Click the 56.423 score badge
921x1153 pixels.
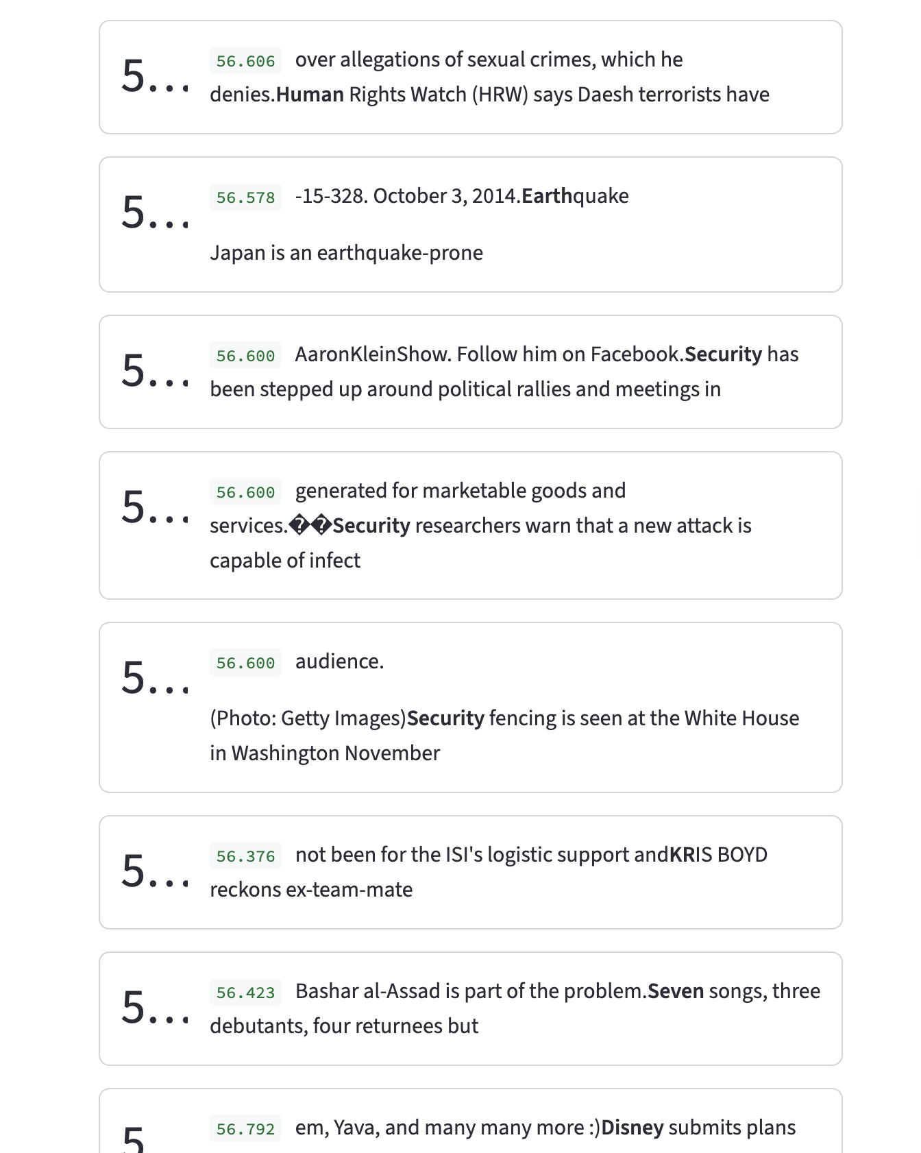tap(245, 993)
